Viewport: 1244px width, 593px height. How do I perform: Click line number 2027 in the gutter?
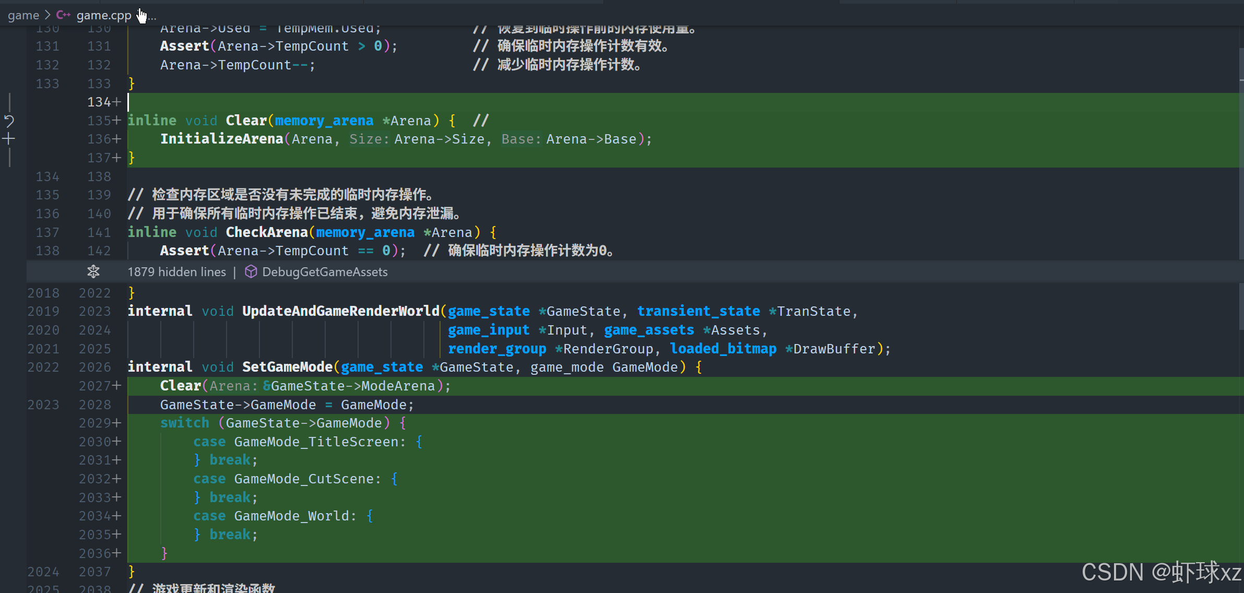pos(94,386)
